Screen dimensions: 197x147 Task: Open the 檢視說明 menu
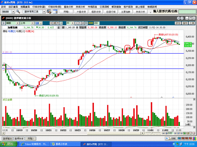click(x=152, y=7)
